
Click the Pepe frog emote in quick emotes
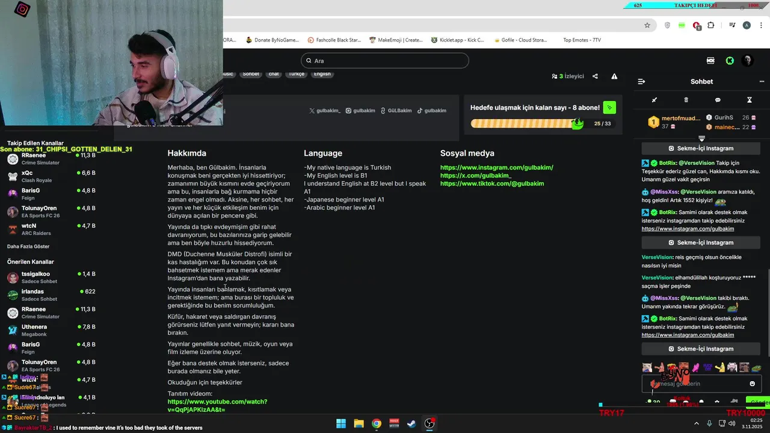(756, 367)
